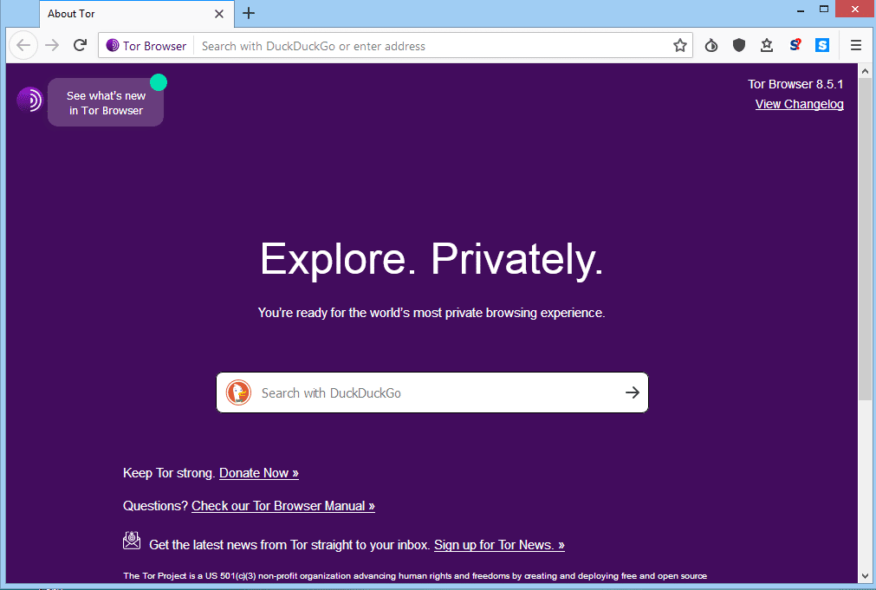The image size is (876, 590).
Task: Click the Tor Browser identity badge
Action: click(x=146, y=46)
